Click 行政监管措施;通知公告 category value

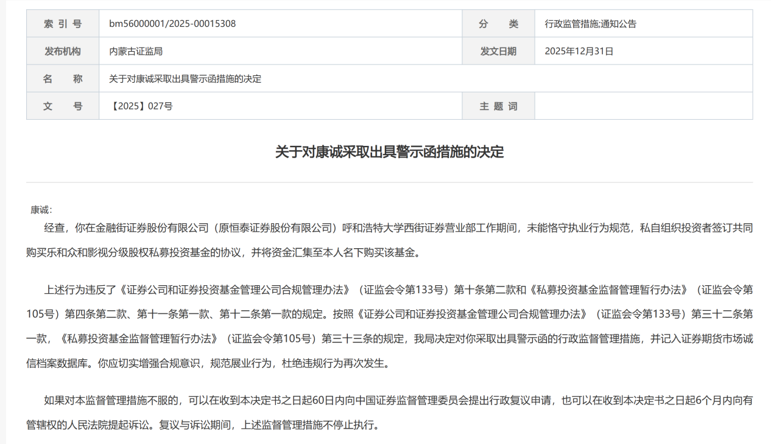tap(591, 24)
